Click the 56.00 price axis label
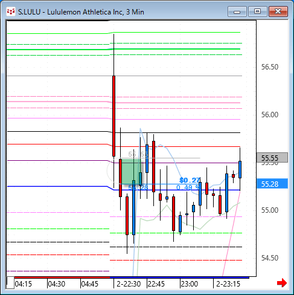This screenshot has height=295, width=294. click(x=270, y=115)
